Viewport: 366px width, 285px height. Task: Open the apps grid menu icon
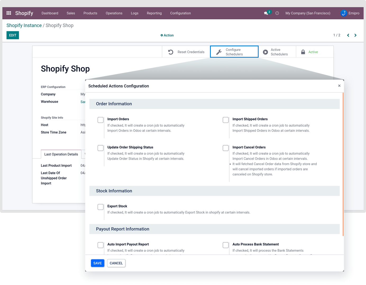coord(9,13)
